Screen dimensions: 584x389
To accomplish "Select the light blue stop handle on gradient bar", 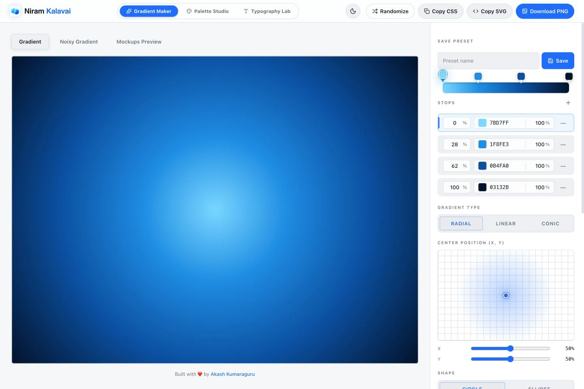I will [x=443, y=75].
